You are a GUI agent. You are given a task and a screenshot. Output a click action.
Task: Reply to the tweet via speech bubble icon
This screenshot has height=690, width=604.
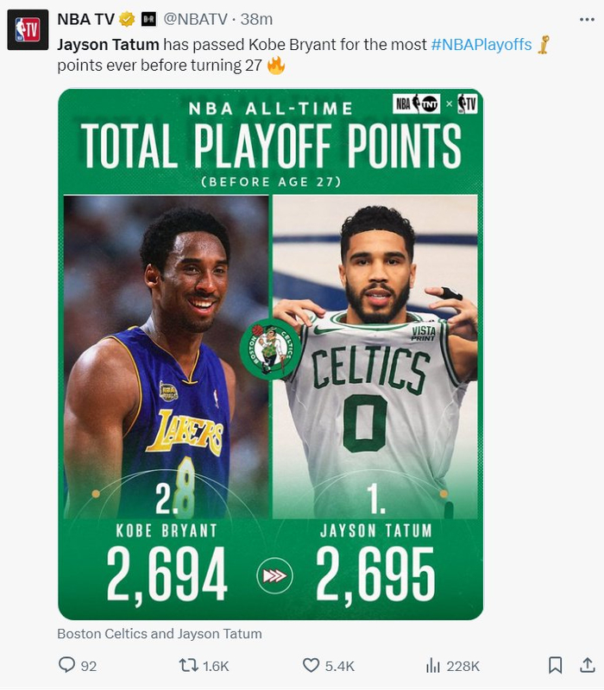point(66,665)
